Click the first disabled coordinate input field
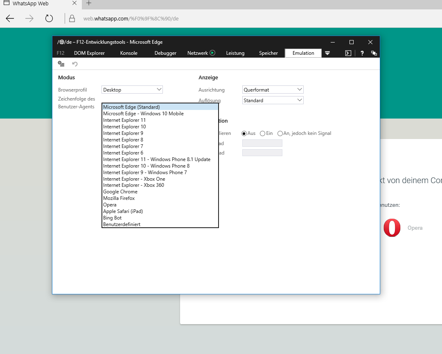The width and height of the screenshot is (442, 354). [262, 143]
